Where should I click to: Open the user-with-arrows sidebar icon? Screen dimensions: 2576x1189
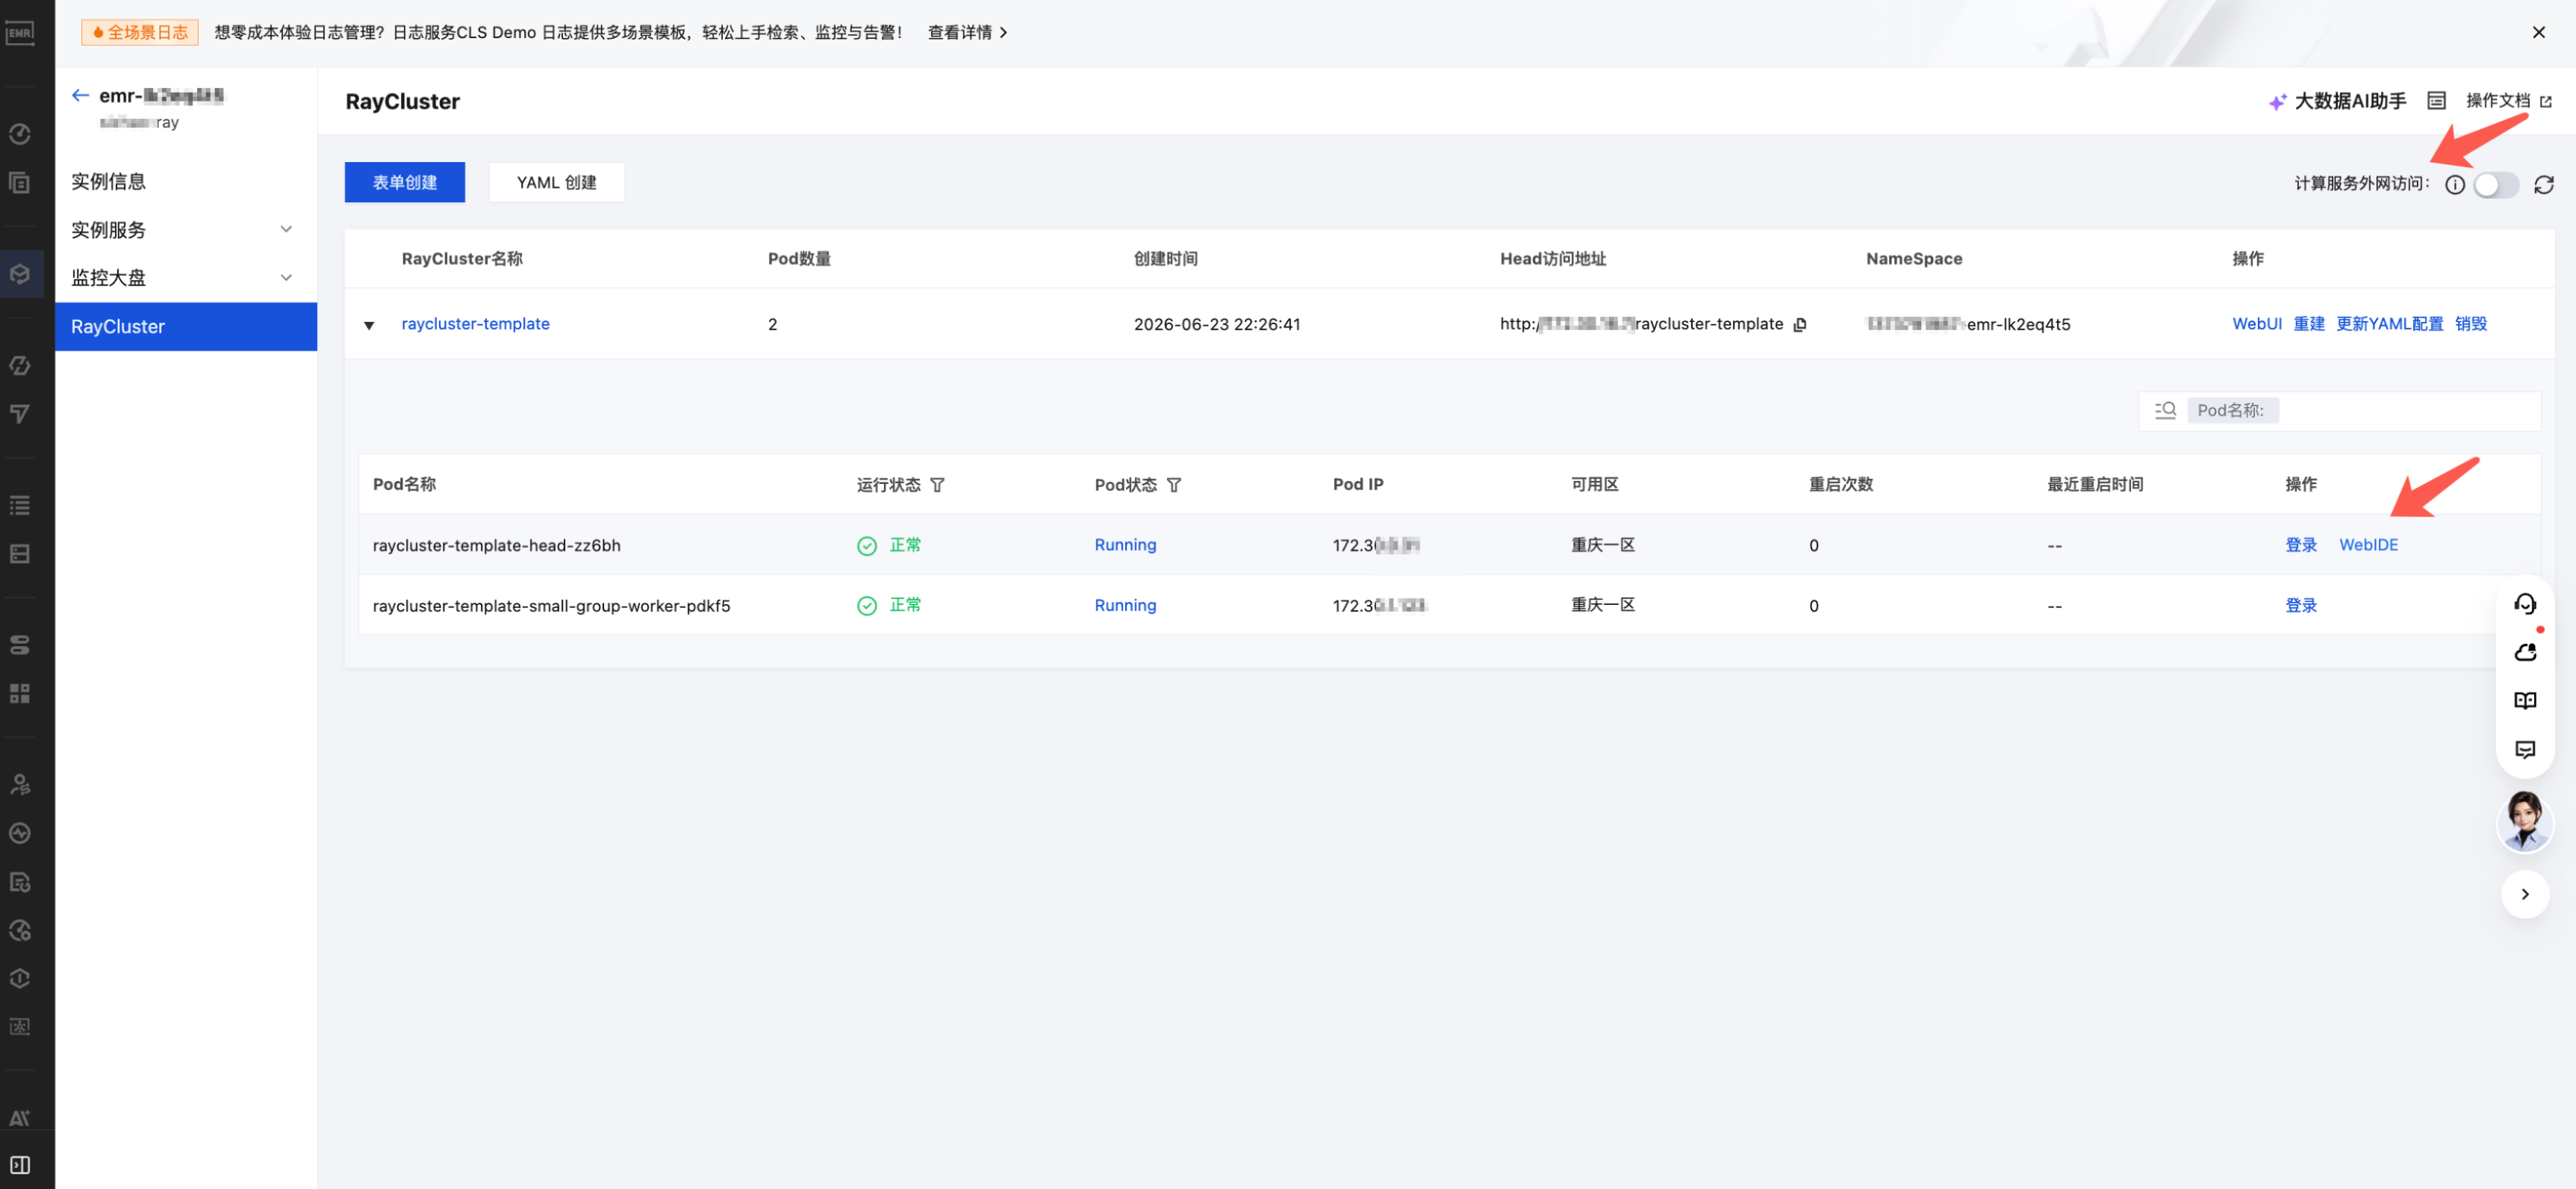point(20,784)
